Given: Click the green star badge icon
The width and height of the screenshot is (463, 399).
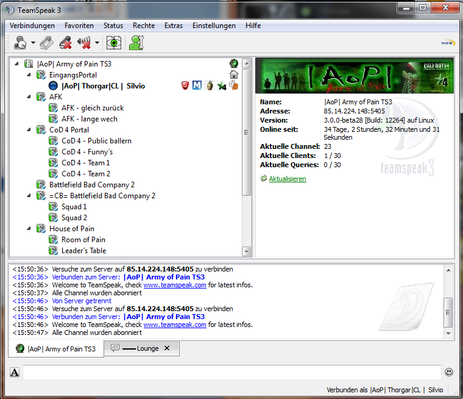Looking at the screenshot, I should [x=222, y=86].
